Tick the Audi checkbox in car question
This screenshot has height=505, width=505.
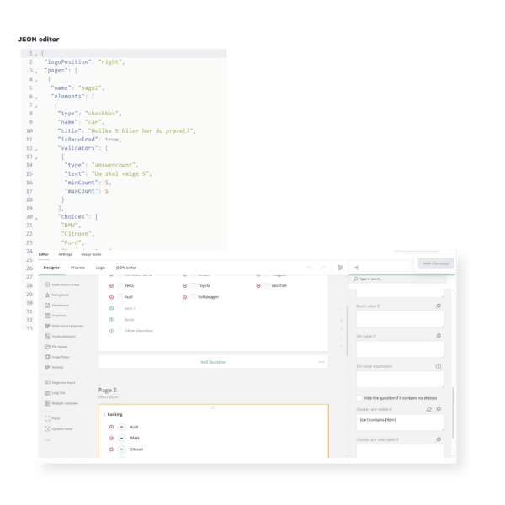click(120, 297)
